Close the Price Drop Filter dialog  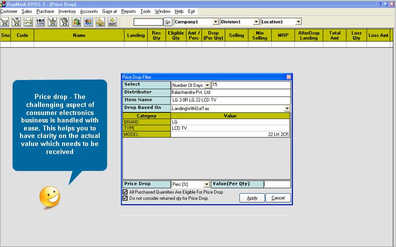(x=288, y=77)
